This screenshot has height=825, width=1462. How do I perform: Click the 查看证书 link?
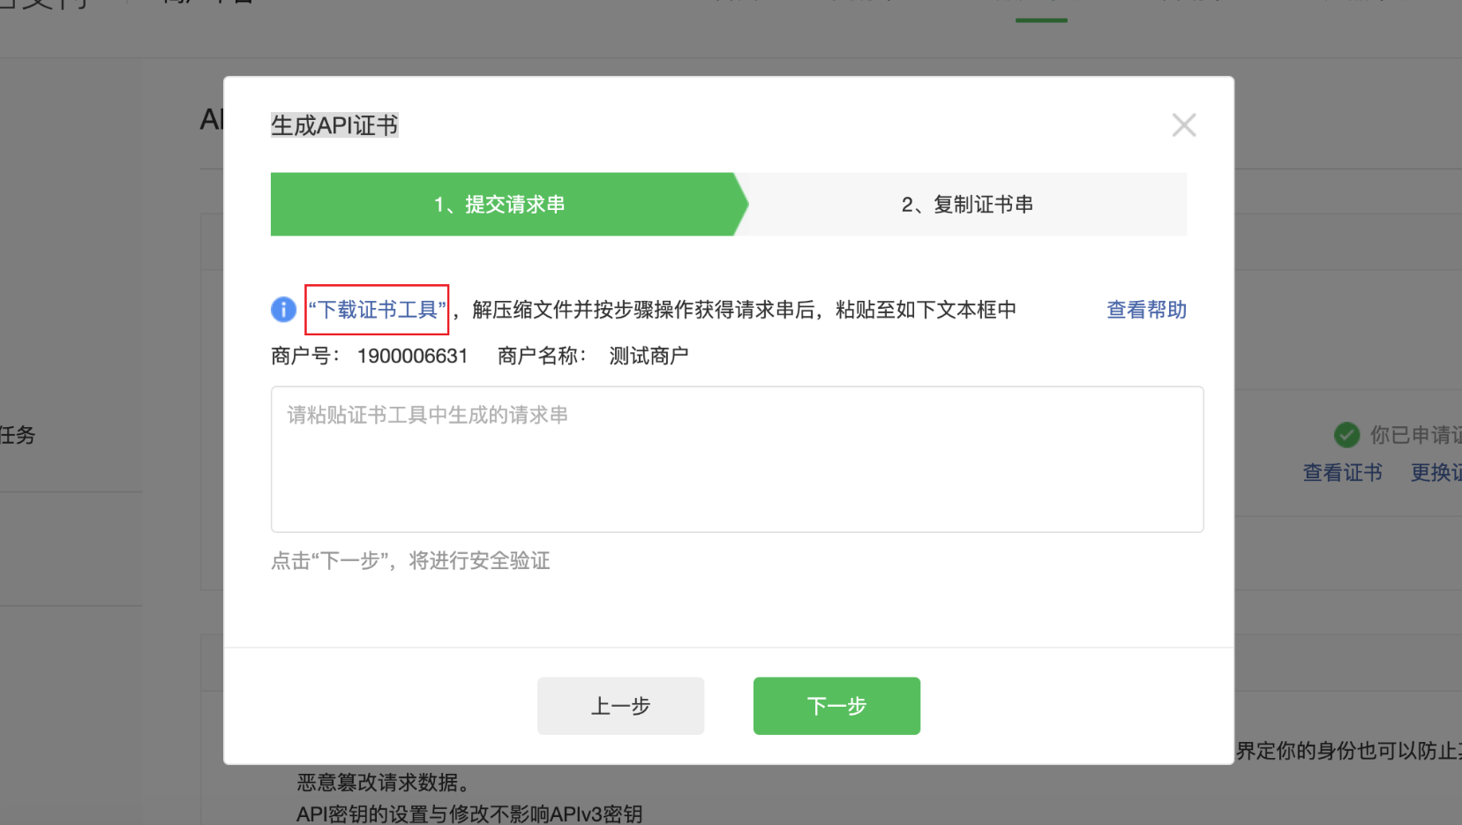[x=1342, y=473]
